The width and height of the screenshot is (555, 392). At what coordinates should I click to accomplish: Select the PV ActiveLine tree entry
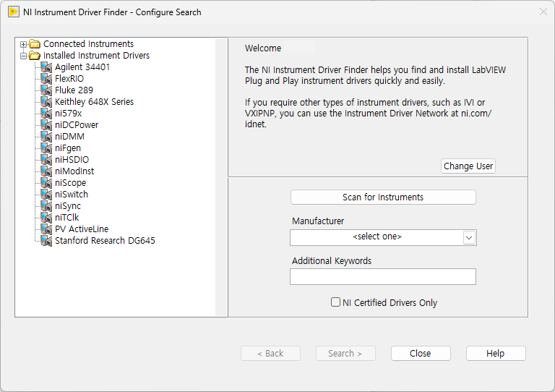click(82, 229)
